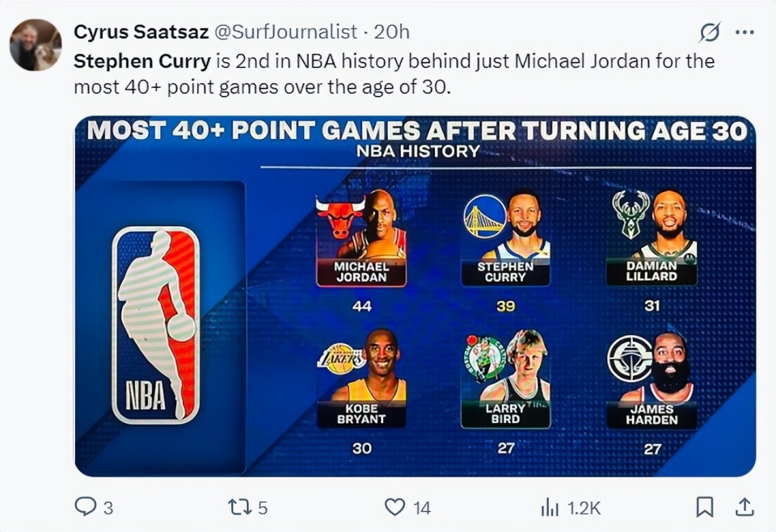Bookmark this tweet
Screen dimensions: 776x532
705,506
